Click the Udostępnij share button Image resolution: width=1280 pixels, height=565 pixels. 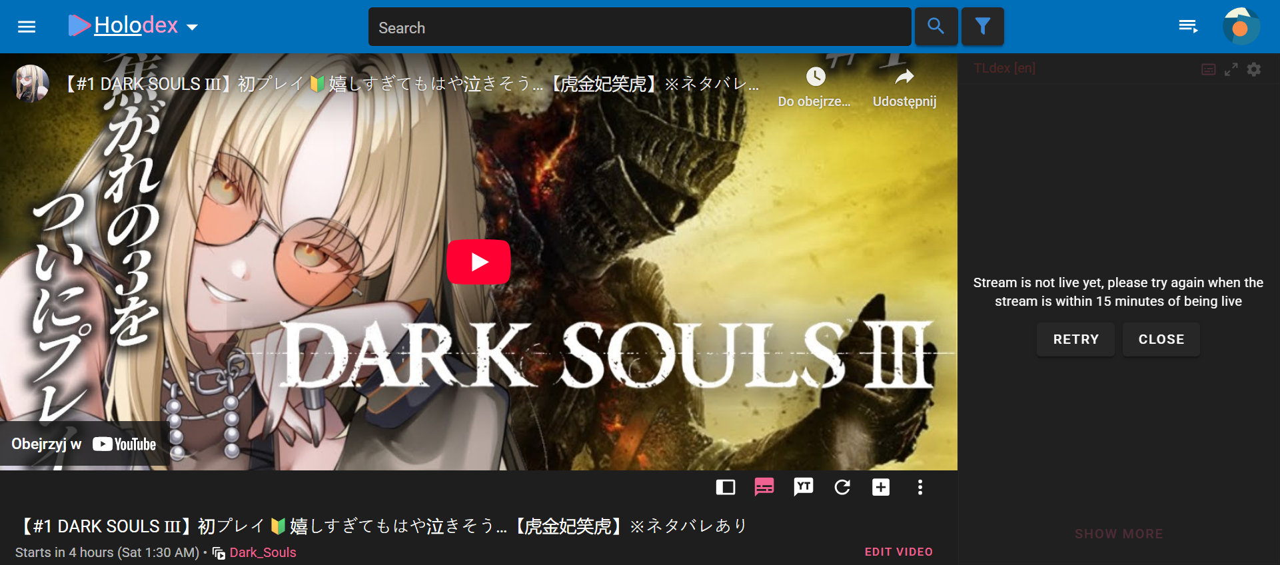point(904,87)
